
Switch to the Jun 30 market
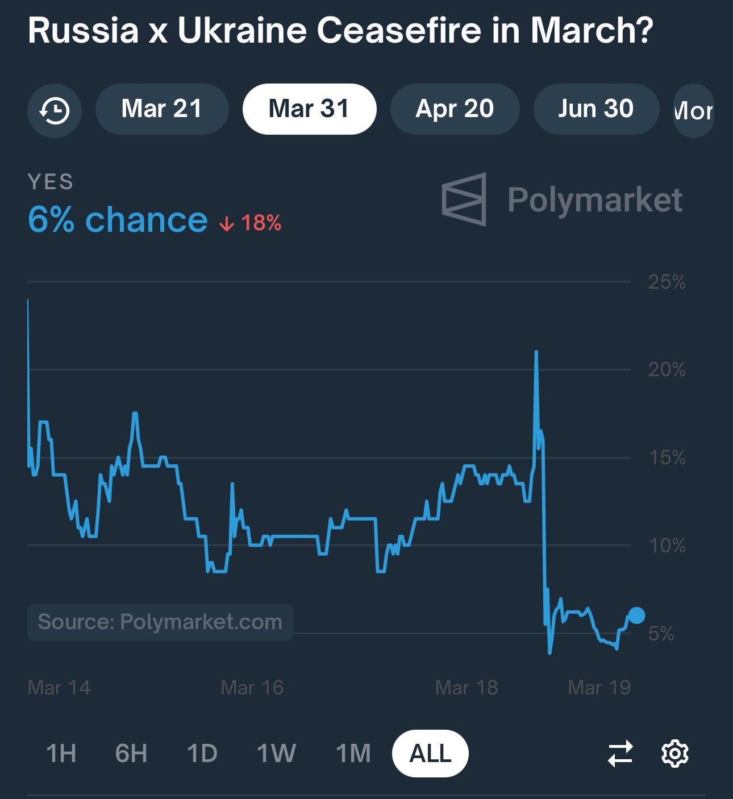(596, 109)
